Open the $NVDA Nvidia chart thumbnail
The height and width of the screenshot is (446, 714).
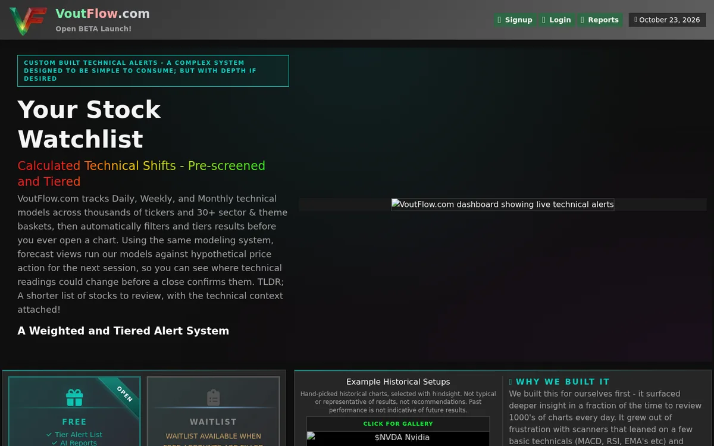[398, 438]
